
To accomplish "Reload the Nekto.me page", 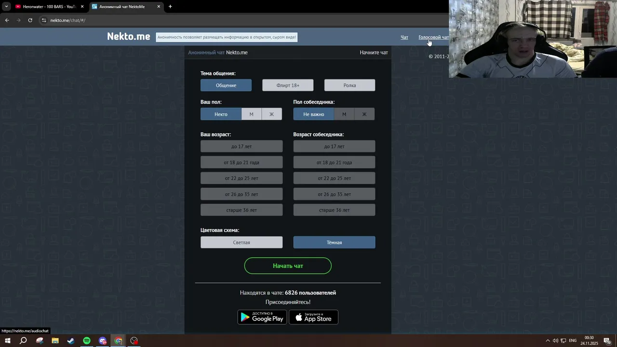I will [x=30, y=20].
